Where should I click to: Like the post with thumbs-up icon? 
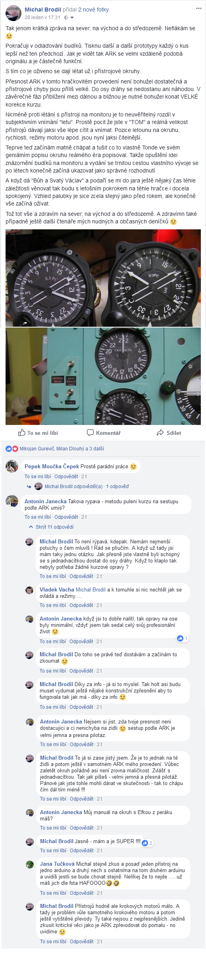(x=38, y=432)
